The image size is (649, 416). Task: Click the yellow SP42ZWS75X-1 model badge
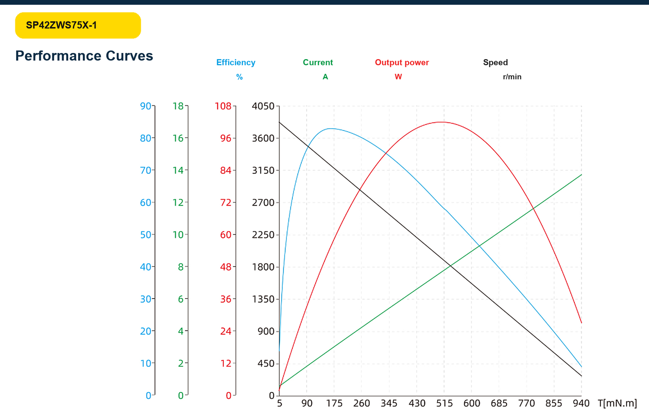point(78,26)
